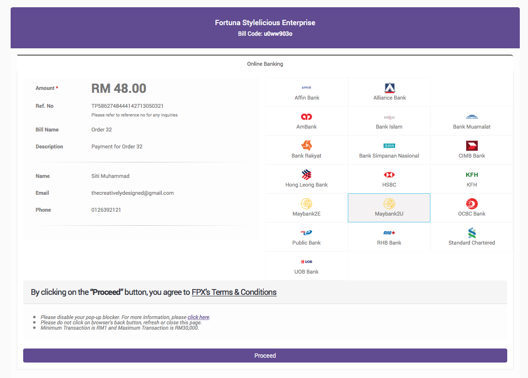Viewport: 528px width, 378px height.
Task: Open the Online Banking tab
Action: click(265, 64)
